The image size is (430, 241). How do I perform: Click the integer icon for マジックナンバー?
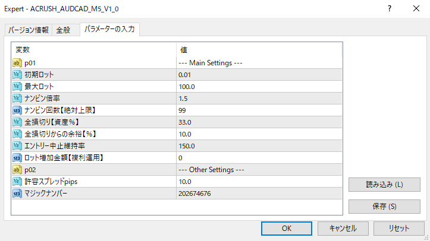(x=17, y=194)
